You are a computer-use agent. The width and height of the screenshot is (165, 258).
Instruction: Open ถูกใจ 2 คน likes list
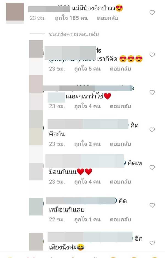(x=87, y=144)
